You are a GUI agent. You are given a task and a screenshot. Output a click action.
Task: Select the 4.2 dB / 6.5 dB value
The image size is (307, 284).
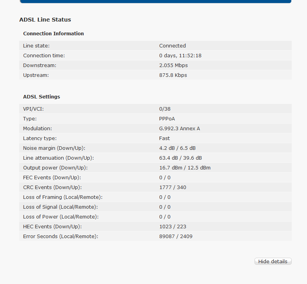pyautogui.click(x=177, y=148)
